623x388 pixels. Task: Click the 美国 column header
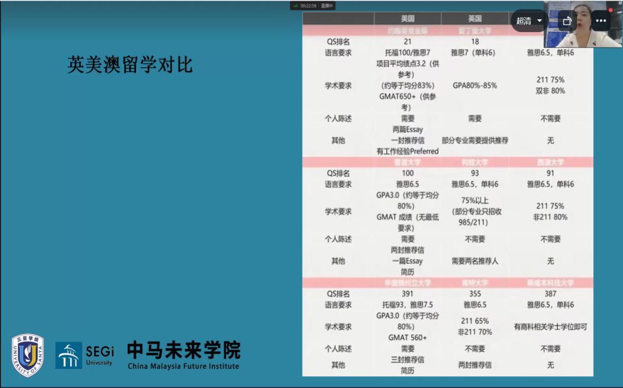coord(407,19)
